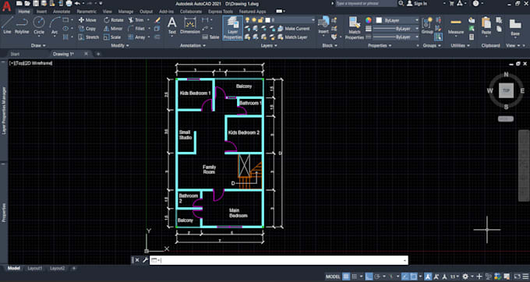Select the Arc tool

pos(55,25)
